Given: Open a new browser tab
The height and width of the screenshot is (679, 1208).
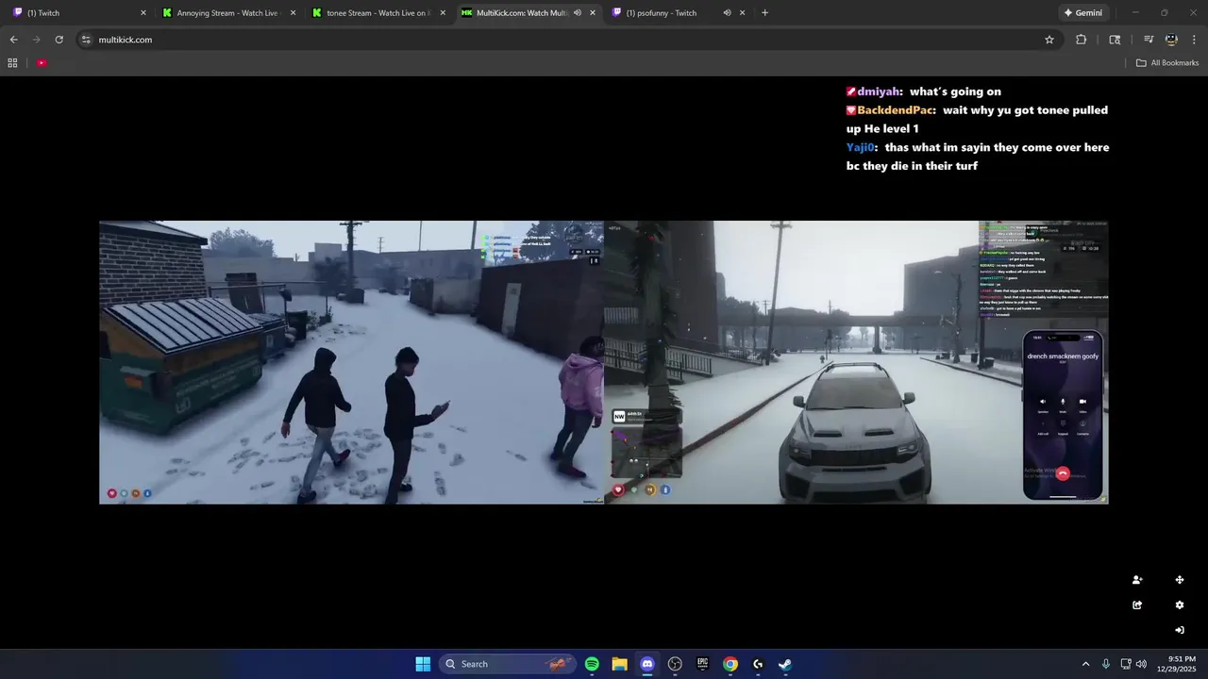Looking at the screenshot, I should click(764, 13).
